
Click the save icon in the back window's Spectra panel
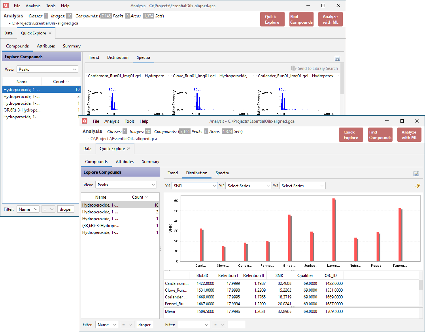[x=337, y=58]
